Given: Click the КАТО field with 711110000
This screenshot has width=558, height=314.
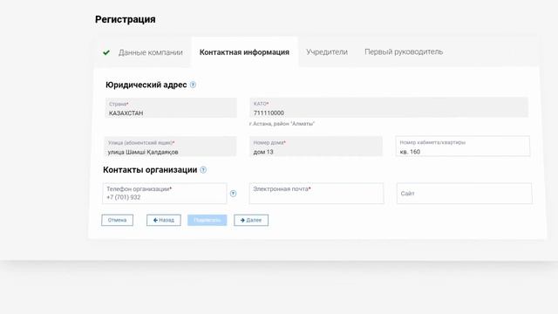Looking at the screenshot, I should click(x=389, y=107).
